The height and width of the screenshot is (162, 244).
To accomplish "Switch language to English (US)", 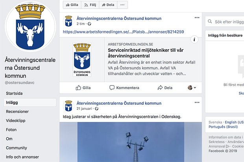I will click(x=234, y=122).
